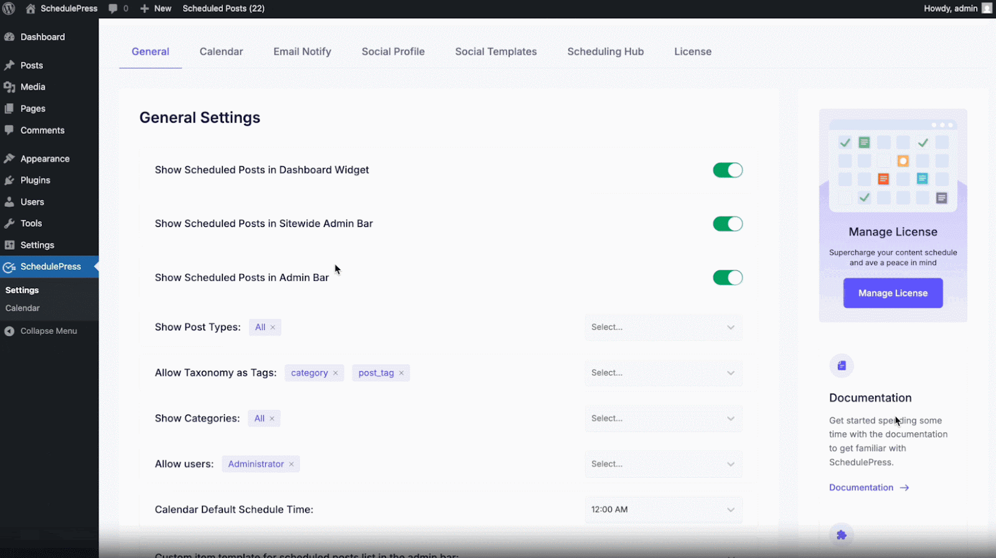The width and height of the screenshot is (996, 558).
Task: Click the Plugins plug icon
Action: point(9,180)
